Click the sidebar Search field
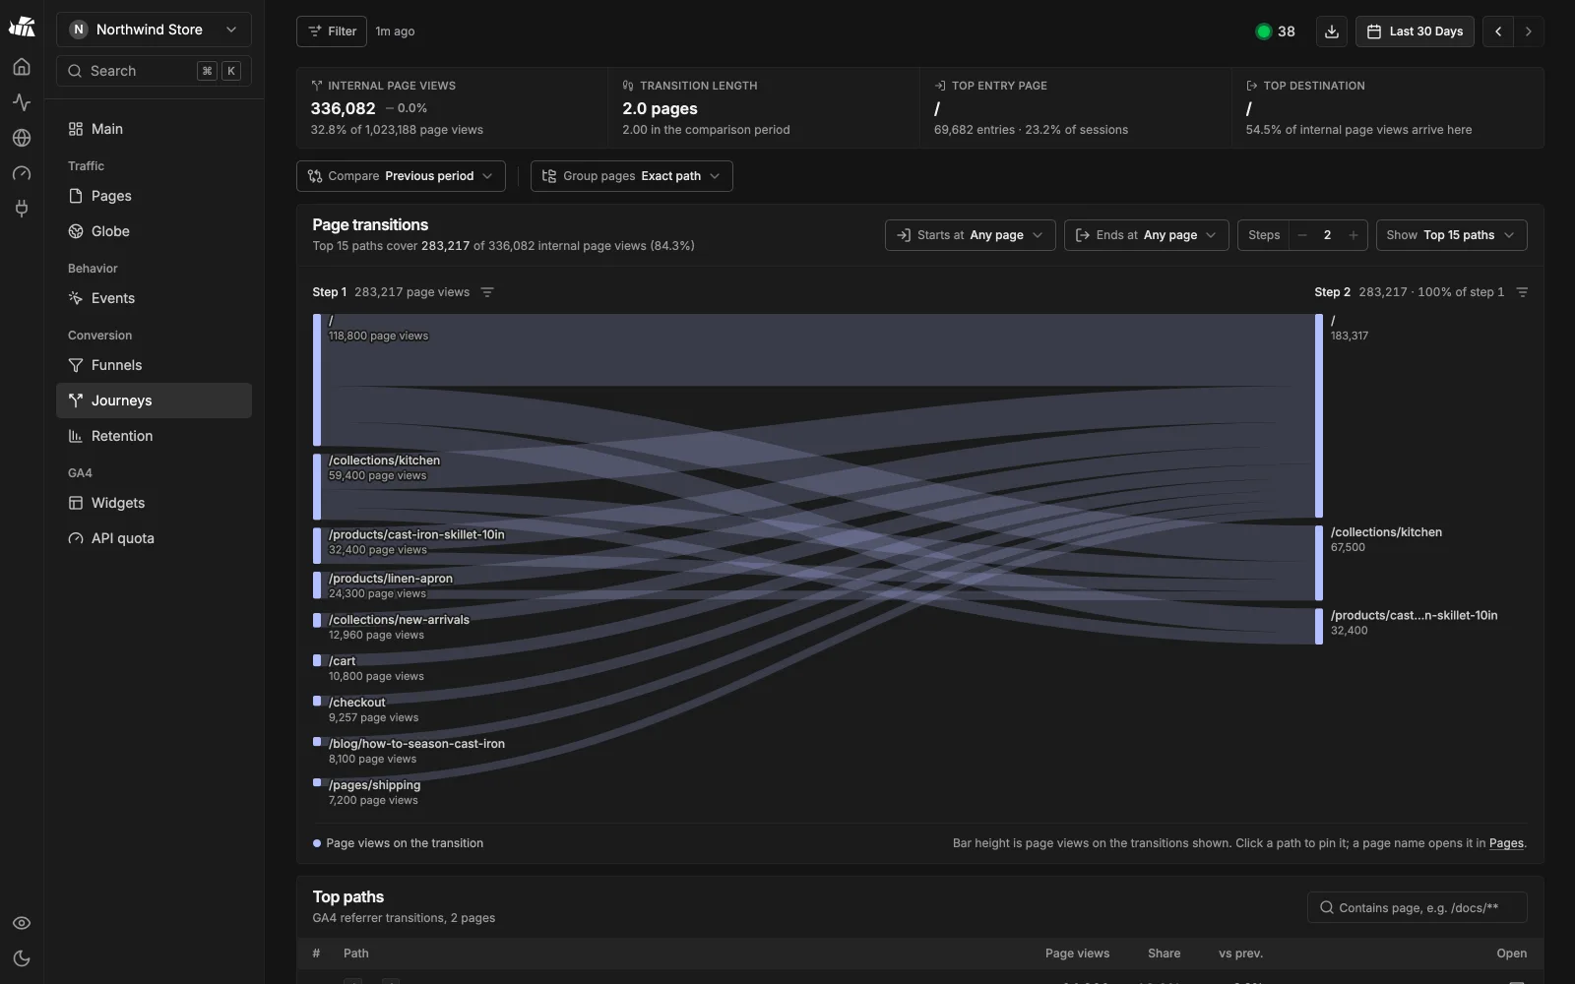 pyautogui.click(x=154, y=71)
